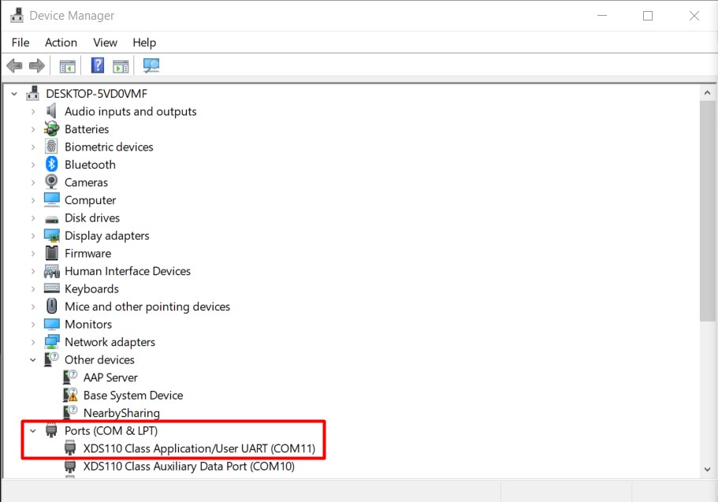Viewport: 718px width, 502px height.
Task: Click the Disk drives icon
Action: pos(52,219)
